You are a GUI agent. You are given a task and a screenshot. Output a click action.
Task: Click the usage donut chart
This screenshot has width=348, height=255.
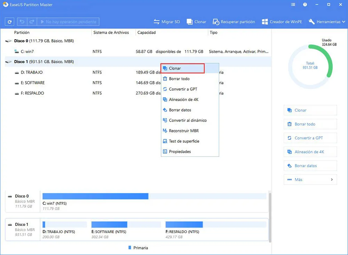coord(310,66)
